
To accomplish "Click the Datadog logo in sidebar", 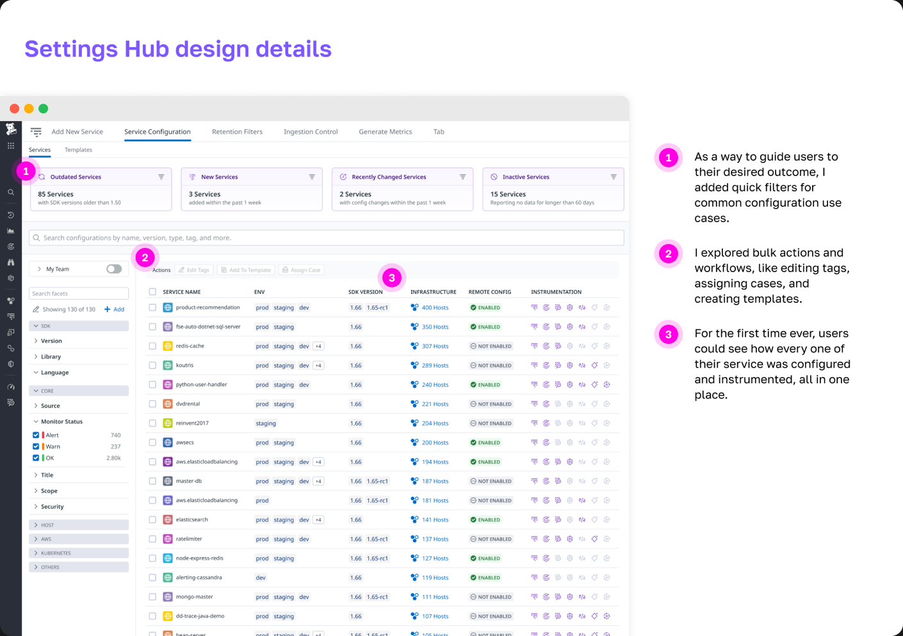I will coord(11,129).
